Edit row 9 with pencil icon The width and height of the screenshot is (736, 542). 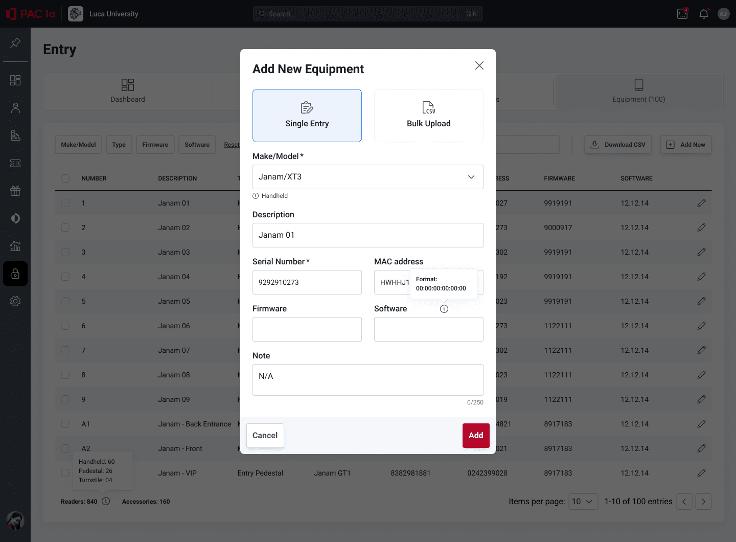coord(701,399)
